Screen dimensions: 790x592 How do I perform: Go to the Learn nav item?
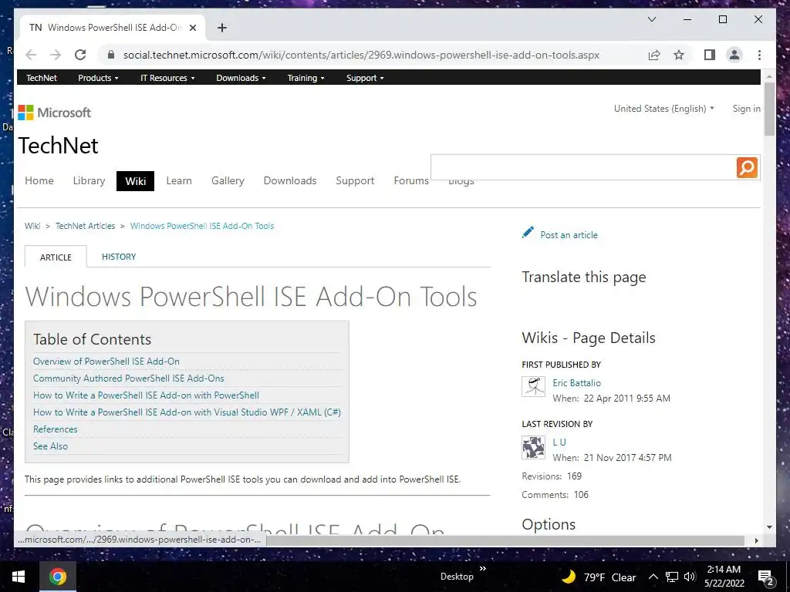[179, 180]
